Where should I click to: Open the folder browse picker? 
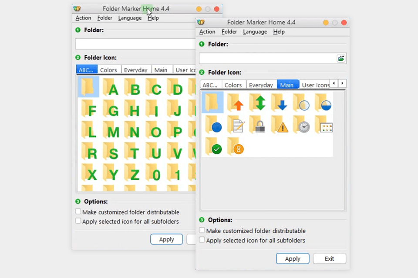tap(341, 58)
